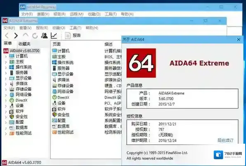Viewport: 246px width, 166px height.
Task: Open 帮助(H) menu in the background AIDA64 window
Action: (x=127, y=14)
